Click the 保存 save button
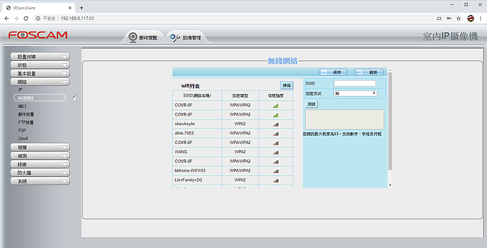This screenshot has height=248, width=487. click(333, 72)
